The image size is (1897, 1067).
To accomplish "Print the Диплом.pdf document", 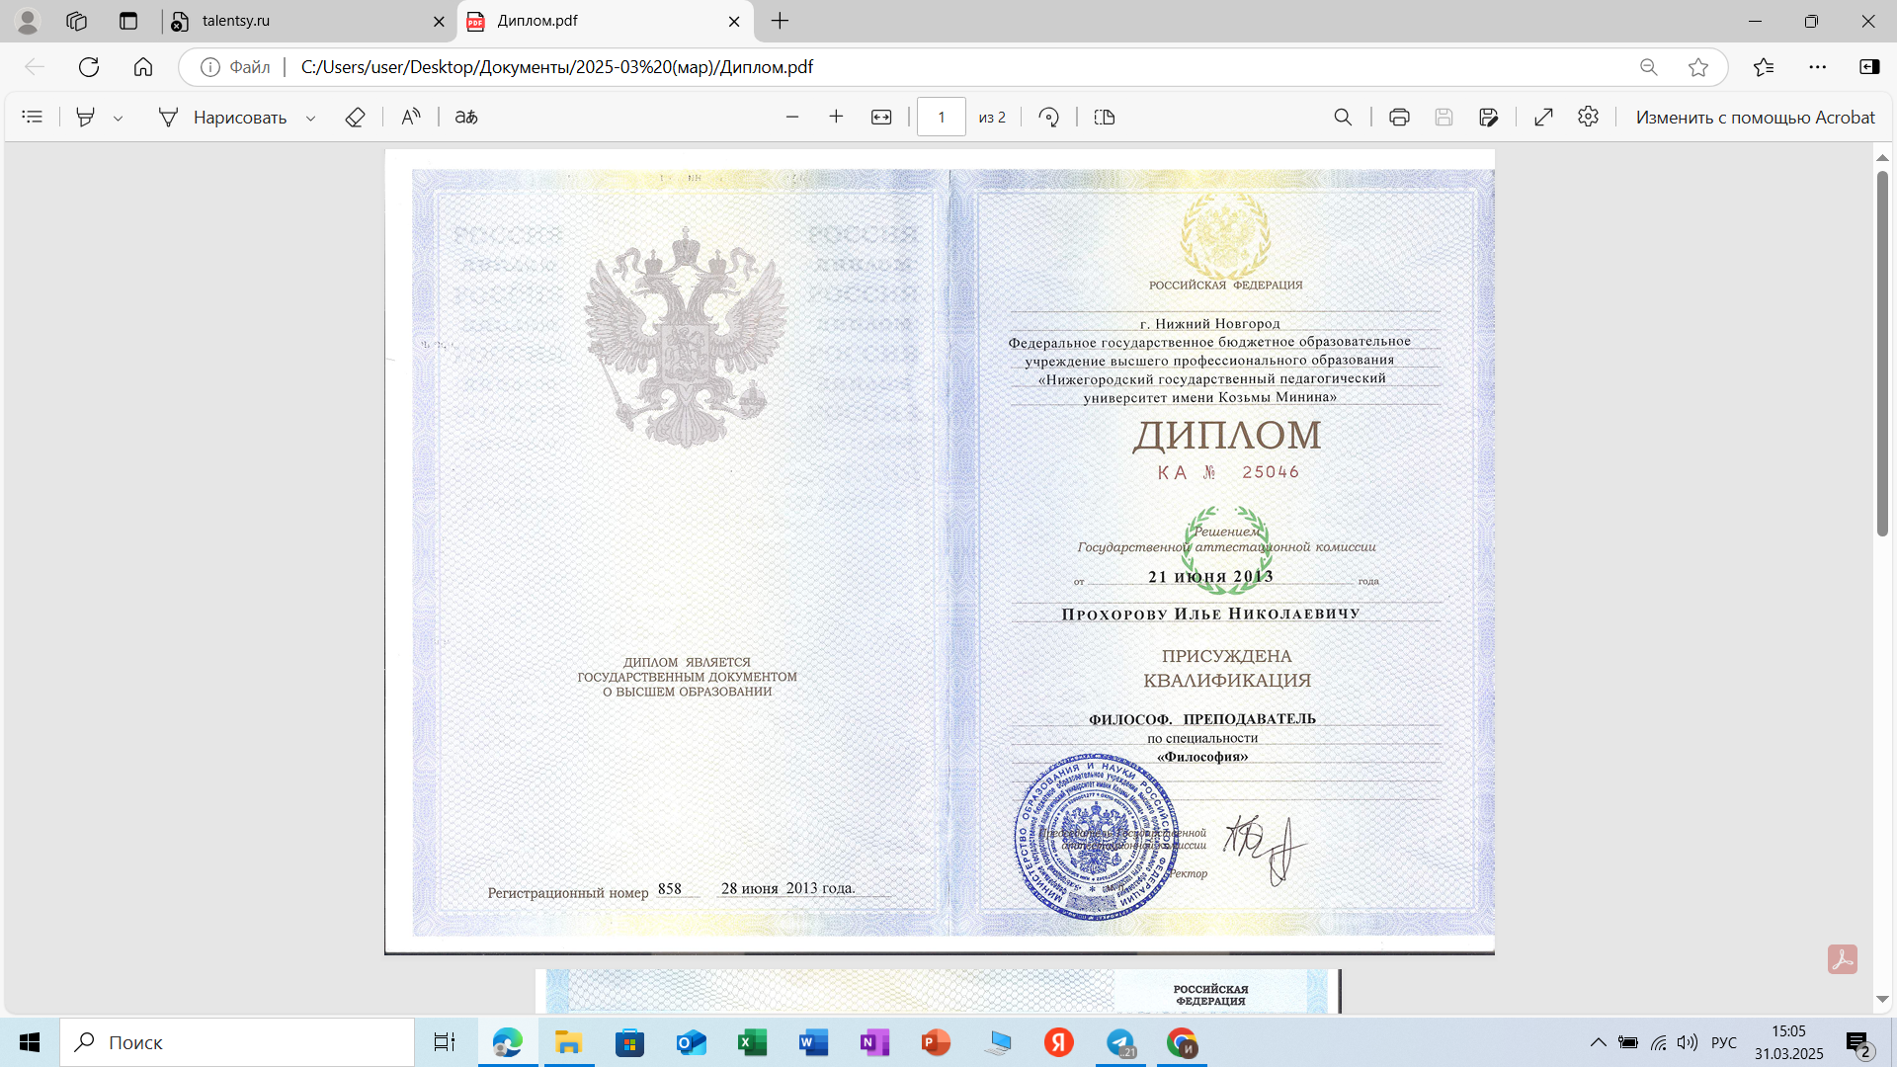I will tap(1399, 117).
